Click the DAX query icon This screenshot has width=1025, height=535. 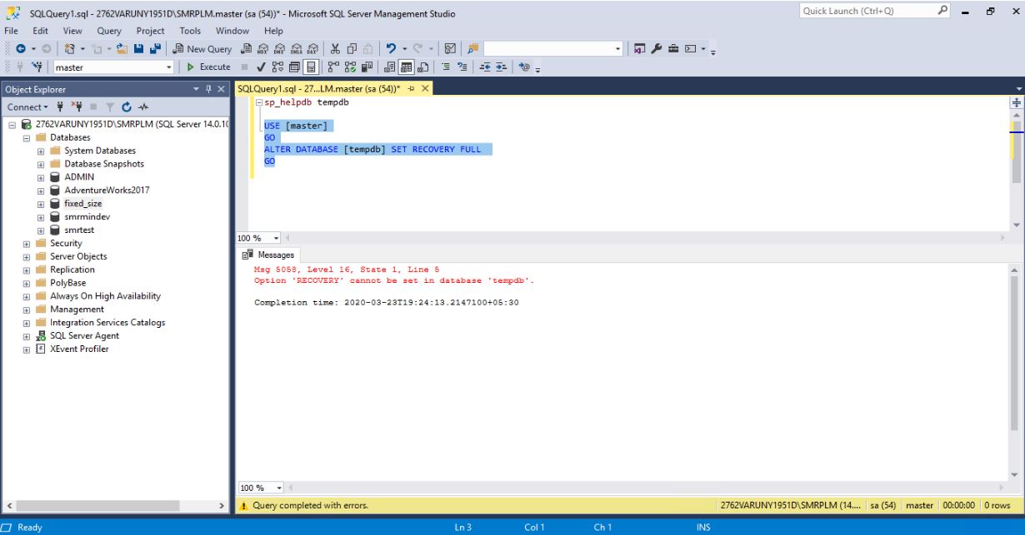click(312, 49)
